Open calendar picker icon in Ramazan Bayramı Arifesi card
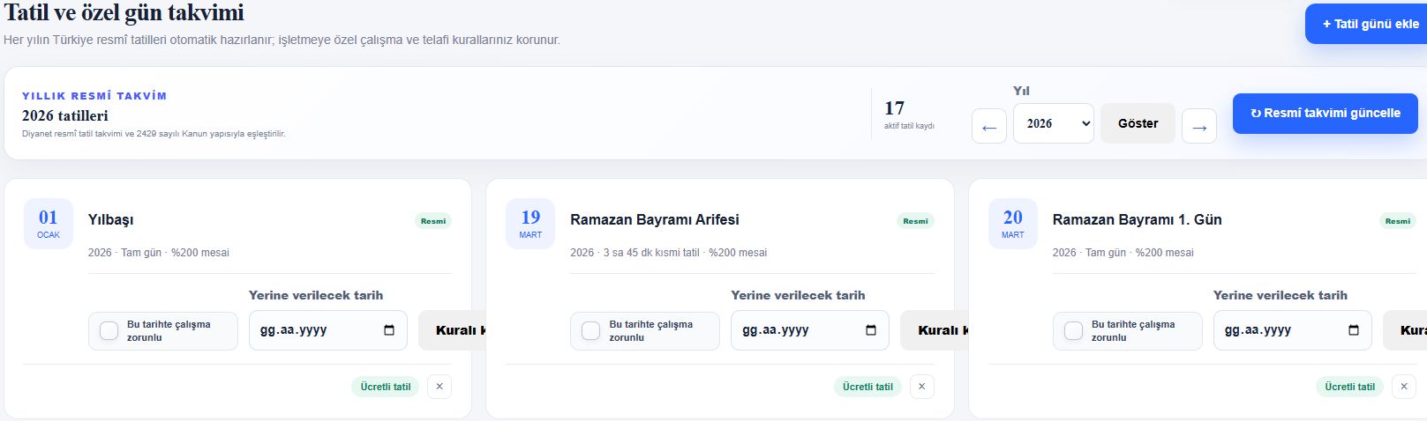 tap(871, 330)
